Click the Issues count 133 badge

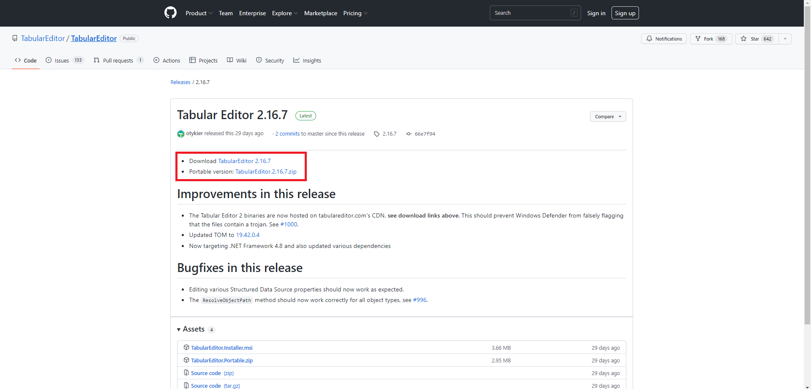pos(78,60)
